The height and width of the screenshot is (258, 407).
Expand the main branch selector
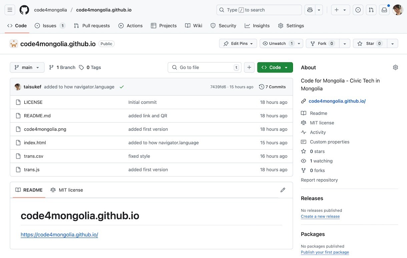(x=27, y=67)
